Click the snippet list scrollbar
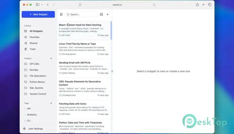This screenshot has height=134, width=234. coord(111,30)
